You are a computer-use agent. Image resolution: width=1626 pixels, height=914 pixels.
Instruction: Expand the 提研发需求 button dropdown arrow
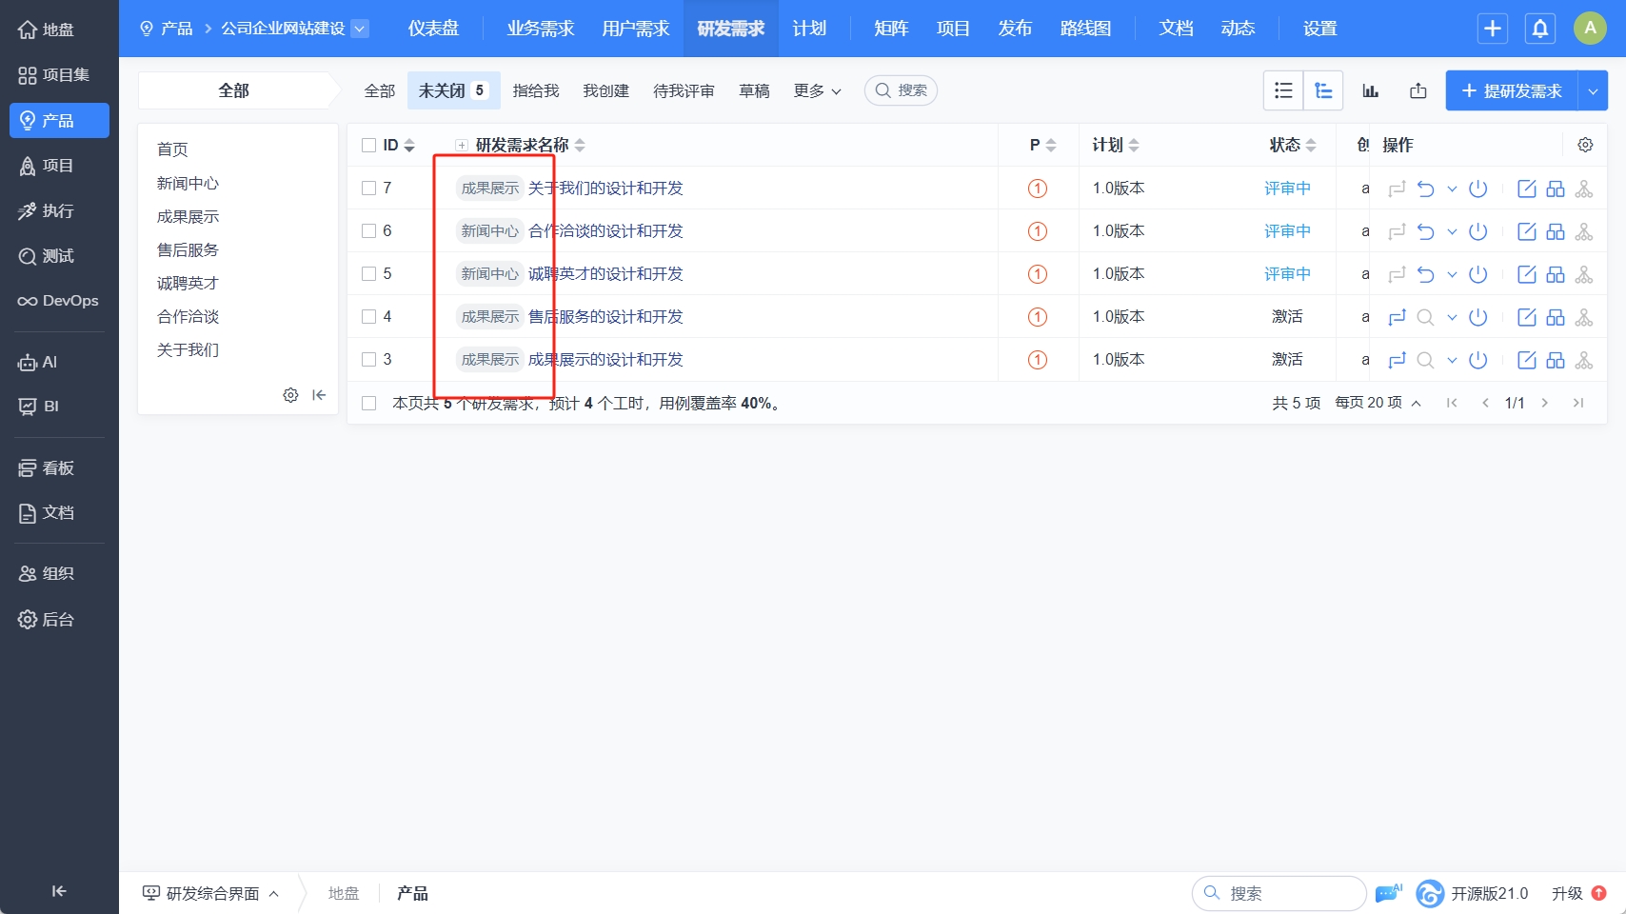point(1593,90)
